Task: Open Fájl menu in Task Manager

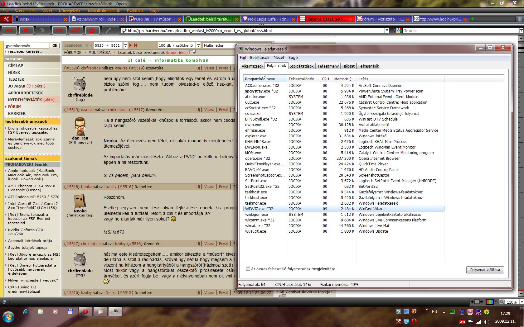Action: (x=243, y=57)
